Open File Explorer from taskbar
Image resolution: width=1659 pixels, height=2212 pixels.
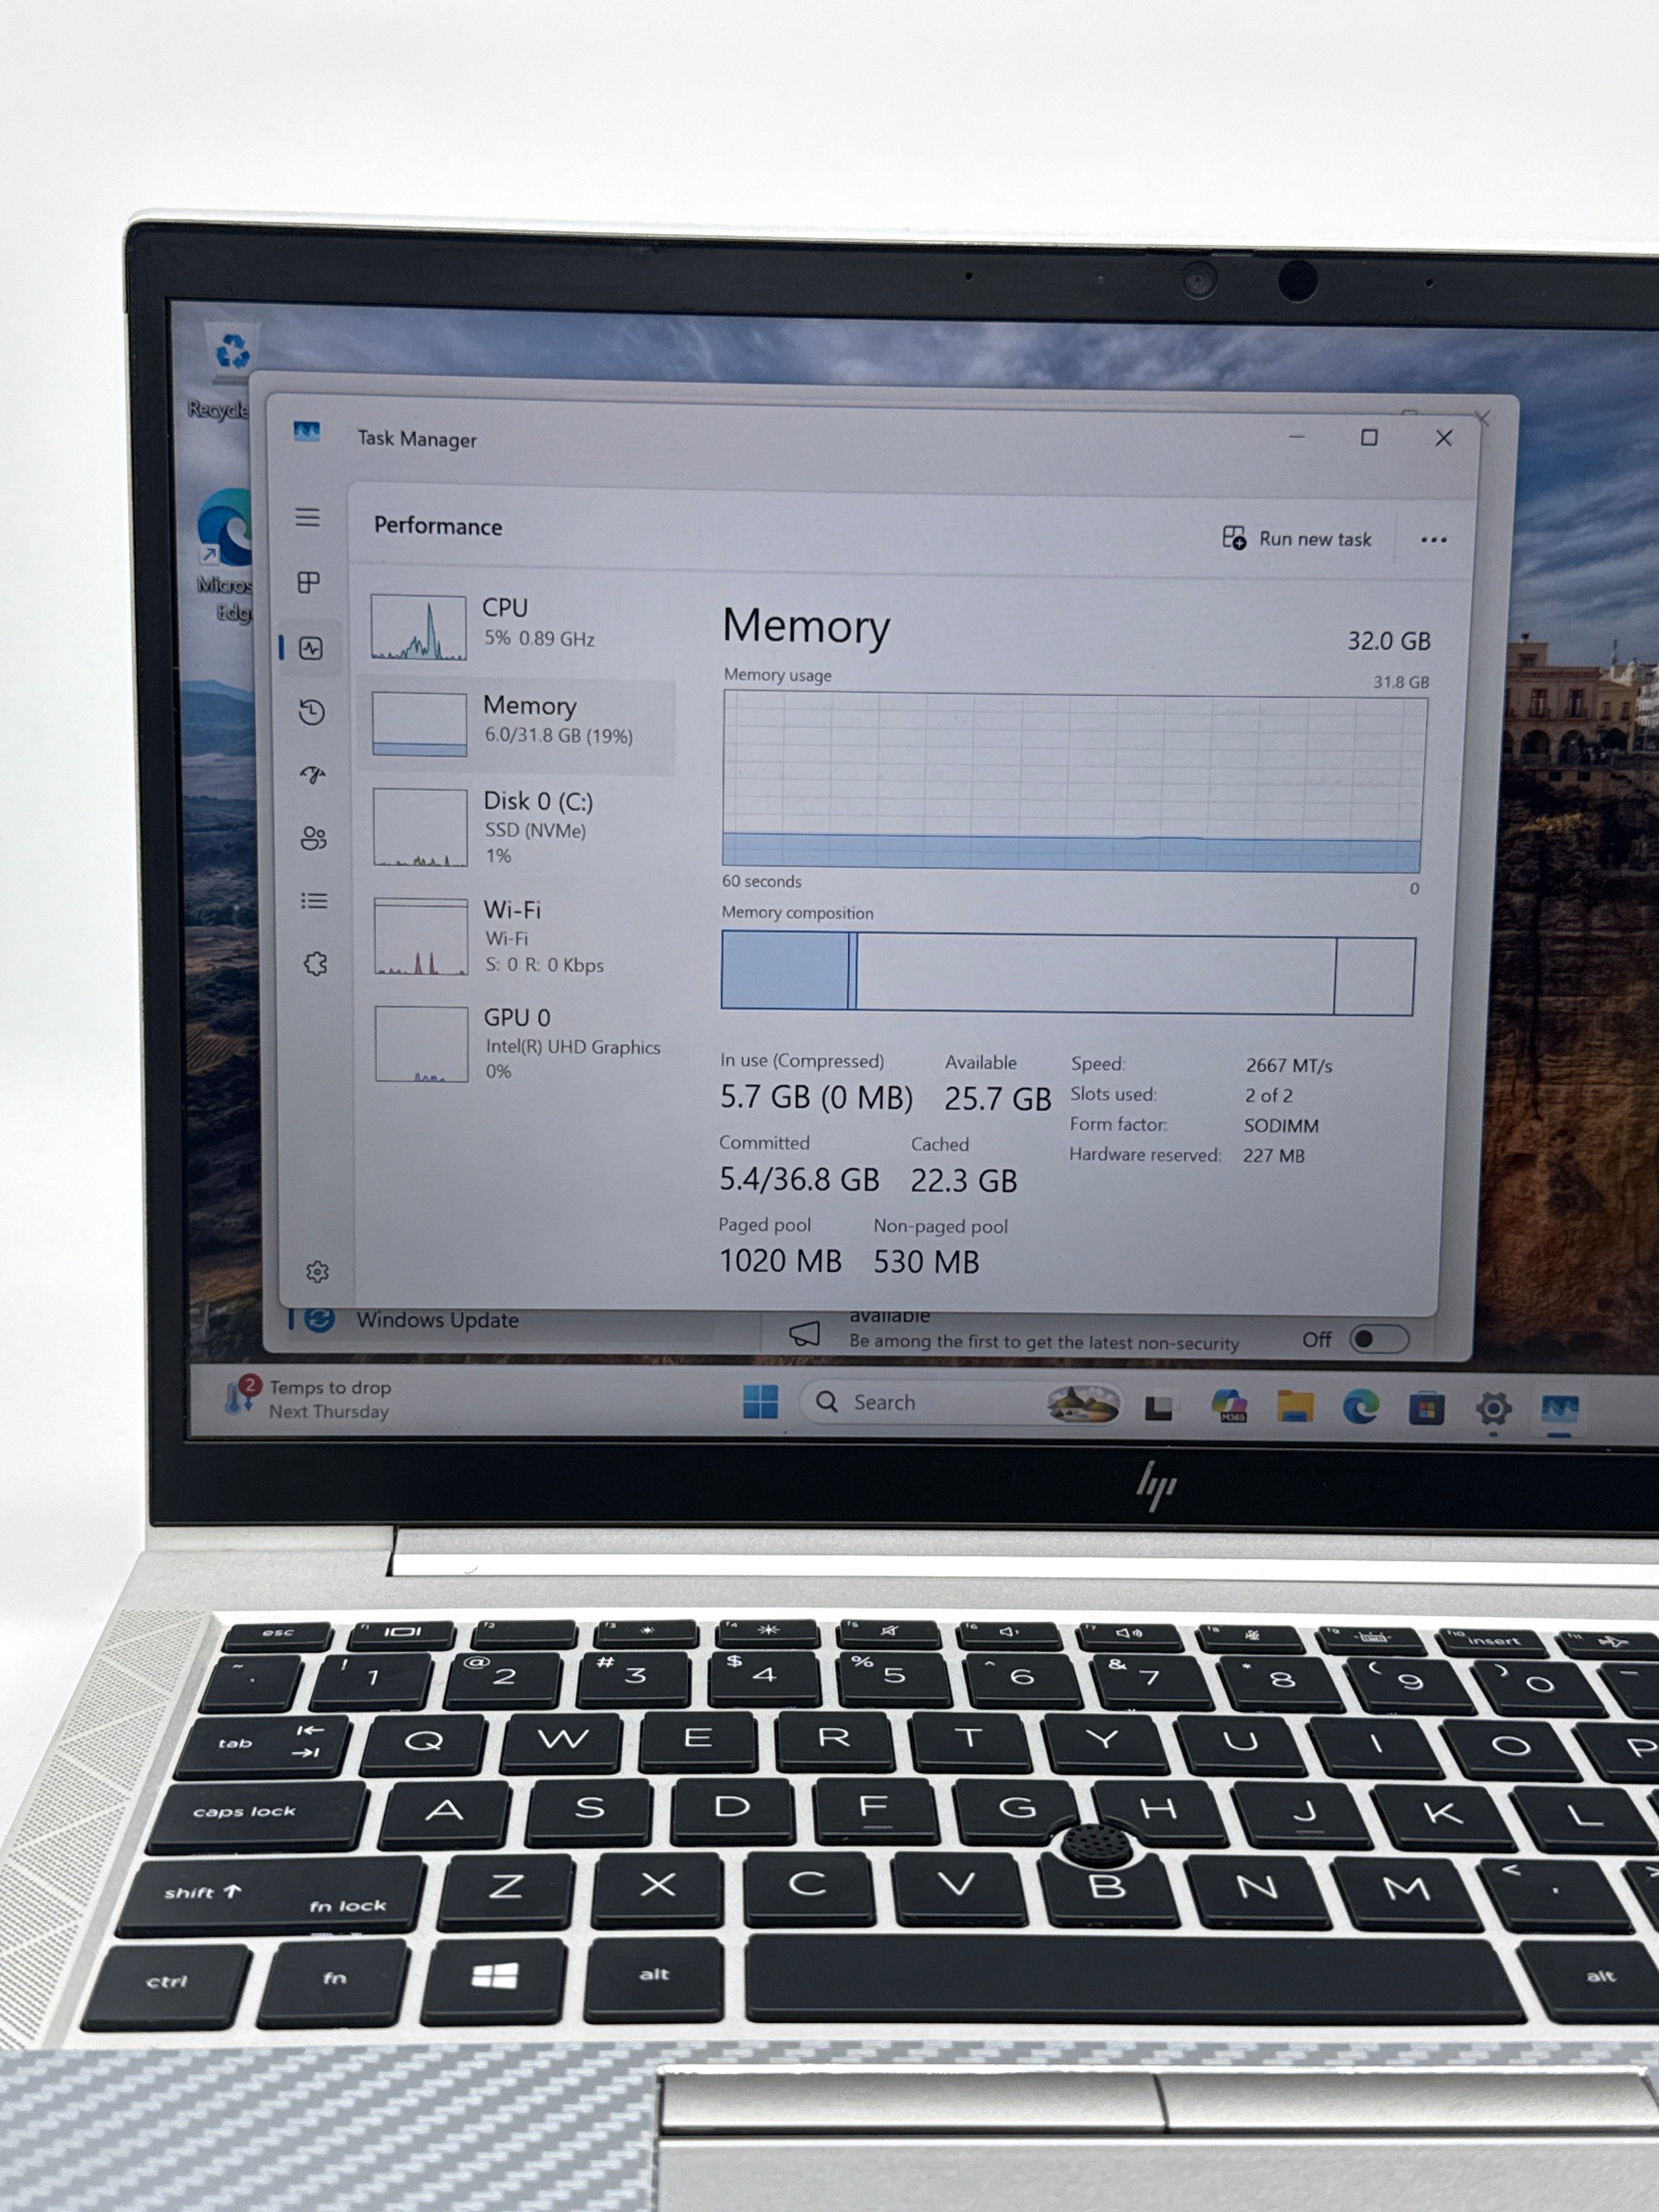click(x=1295, y=1406)
